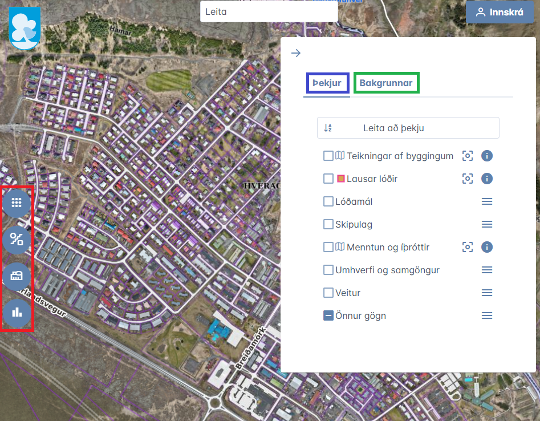Open the grid apps menu button

pos(17,203)
